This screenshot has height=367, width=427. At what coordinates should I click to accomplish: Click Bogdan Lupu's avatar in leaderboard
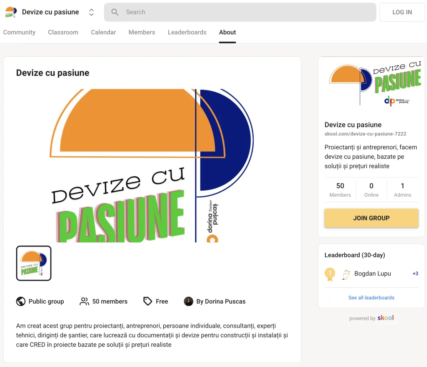(346, 274)
